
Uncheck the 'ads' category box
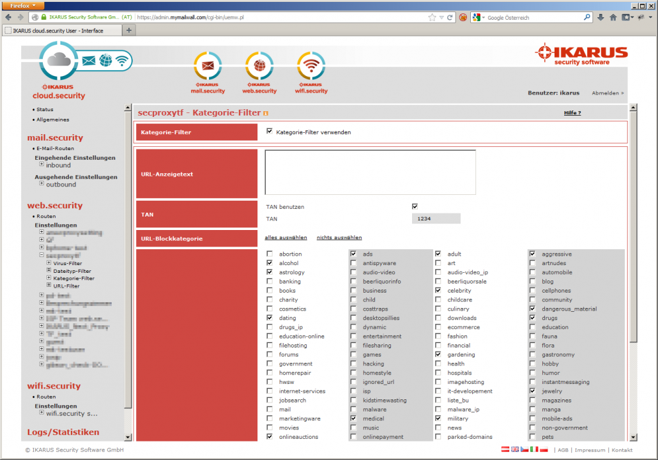click(353, 254)
